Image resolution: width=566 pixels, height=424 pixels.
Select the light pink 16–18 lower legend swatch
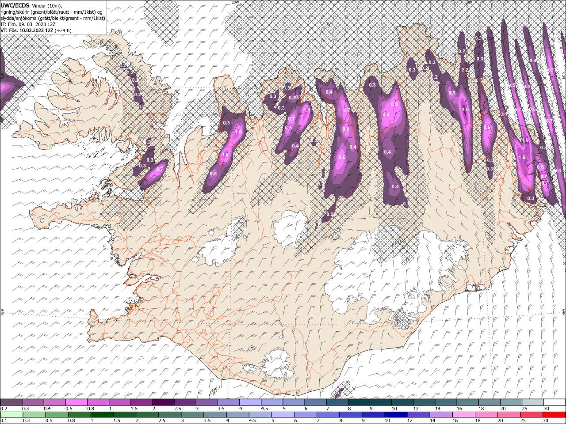click(463, 415)
